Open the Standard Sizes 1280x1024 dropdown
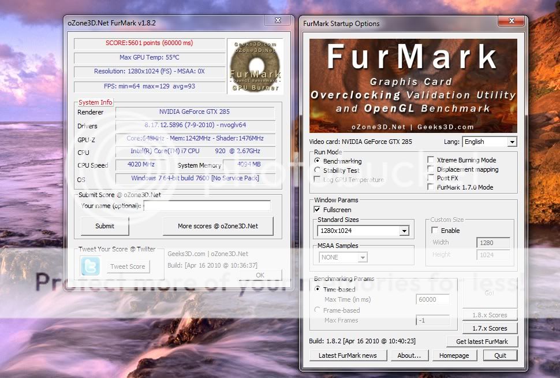This screenshot has height=378, width=560. pyautogui.click(x=363, y=231)
